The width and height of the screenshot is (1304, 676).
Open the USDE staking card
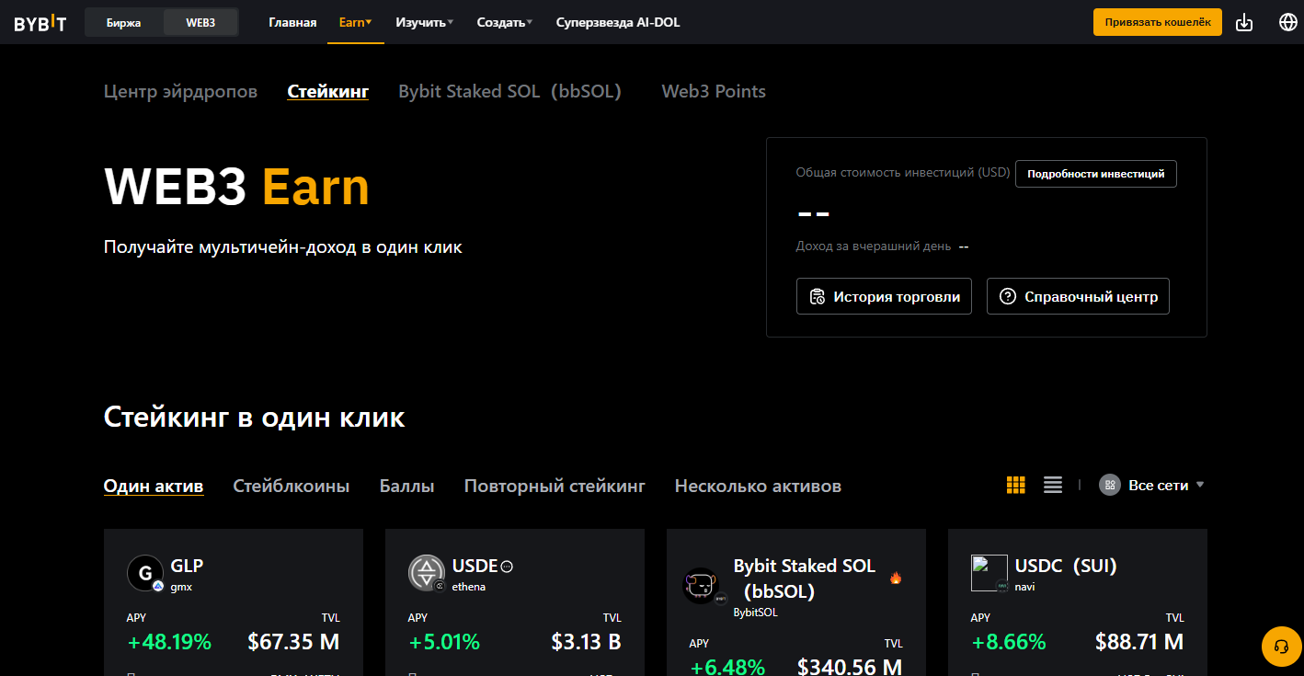point(515,602)
